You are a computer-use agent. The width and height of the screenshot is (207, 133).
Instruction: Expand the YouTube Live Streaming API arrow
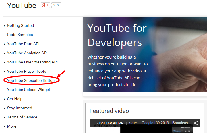pos(5,62)
